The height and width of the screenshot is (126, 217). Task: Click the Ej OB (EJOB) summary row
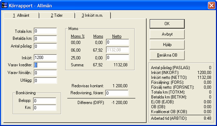coord(181,102)
